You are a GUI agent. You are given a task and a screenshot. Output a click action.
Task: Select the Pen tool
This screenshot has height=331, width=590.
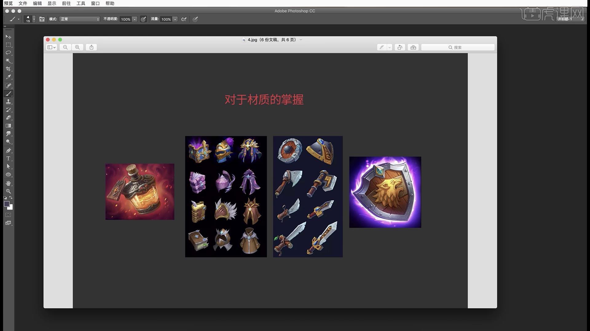(x=8, y=150)
